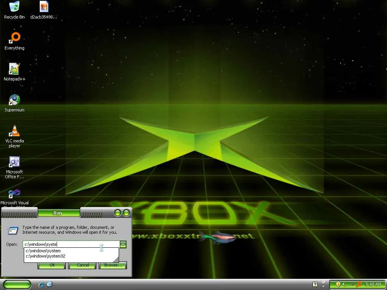Select the Microsoft Office F… shortcut icon
The height and width of the screenshot is (290, 387).
(14, 167)
